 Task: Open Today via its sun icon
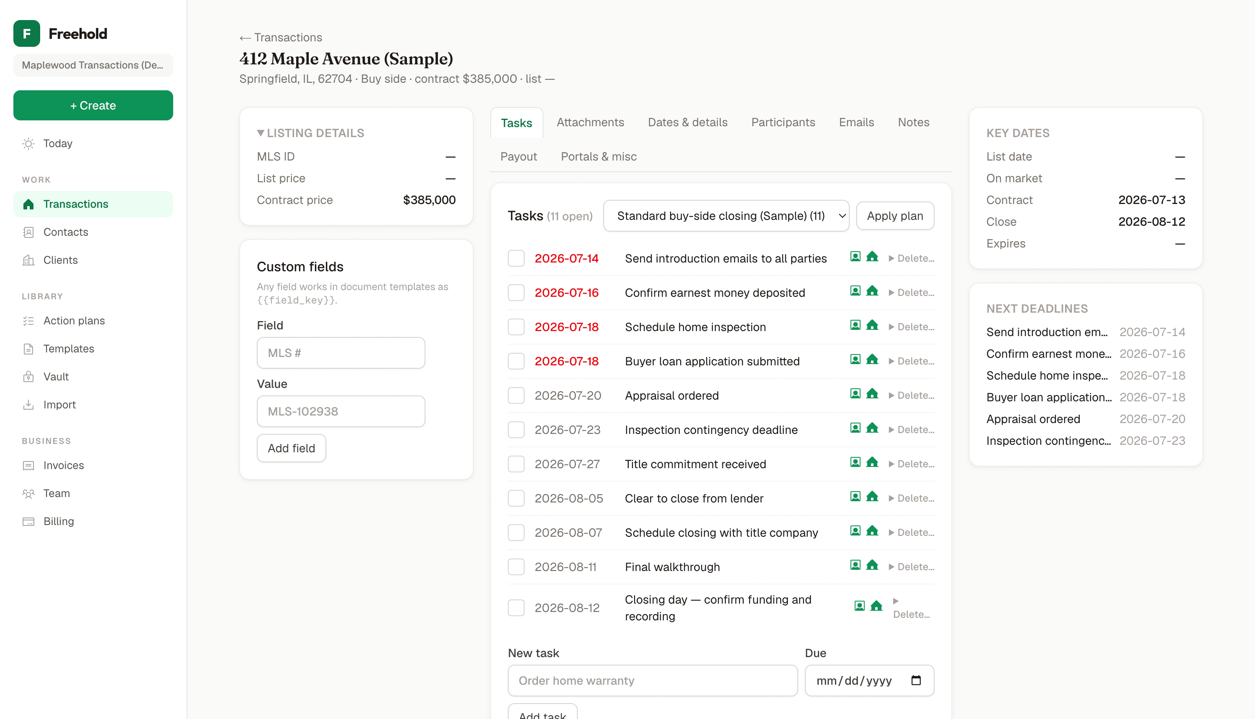tap(29, 144)
